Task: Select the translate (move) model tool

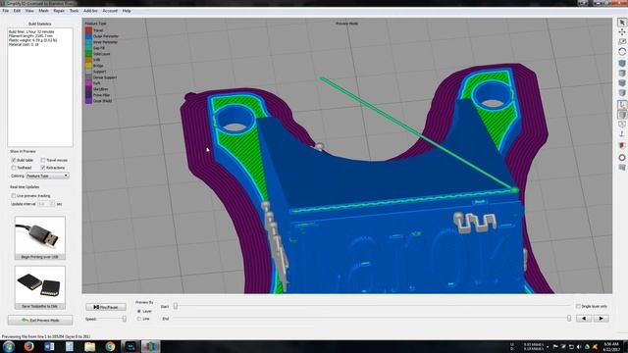Action: click(x=622, y=32)
